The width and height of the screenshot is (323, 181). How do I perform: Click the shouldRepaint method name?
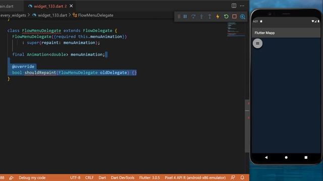pos(40,72)
